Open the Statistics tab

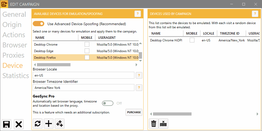coord(16,76)
